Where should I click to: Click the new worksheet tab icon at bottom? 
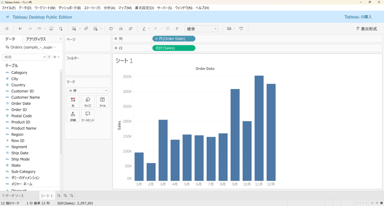tap(59, 196)
